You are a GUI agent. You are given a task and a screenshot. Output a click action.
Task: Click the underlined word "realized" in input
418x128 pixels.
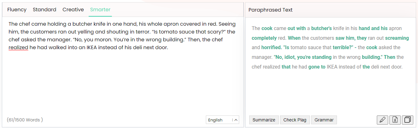[18, 48]
